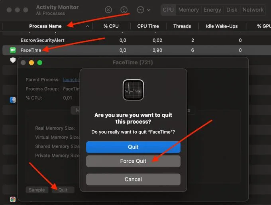Click the % CPU value 0,01 in info window
Screen dimensions: 271x205
[68, 98]
